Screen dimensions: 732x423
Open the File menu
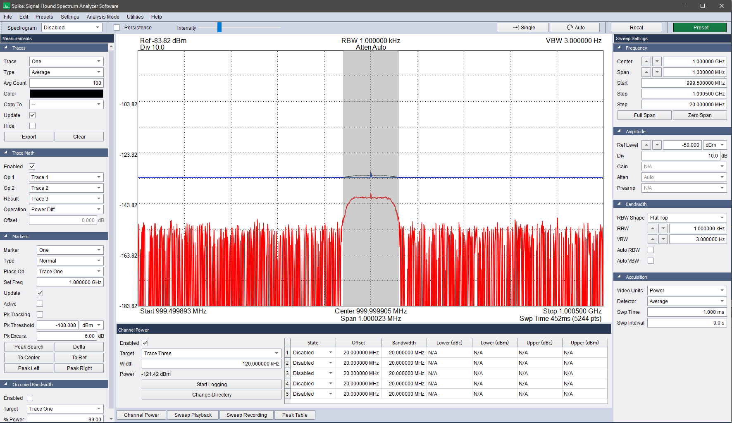click(8, 17)
